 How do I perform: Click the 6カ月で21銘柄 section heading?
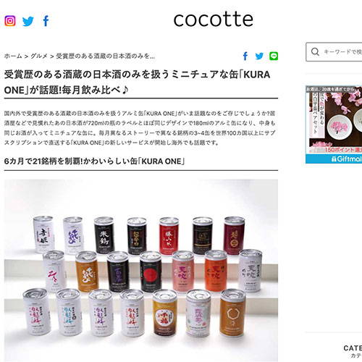pyautogui.click(x=94, y=161)
